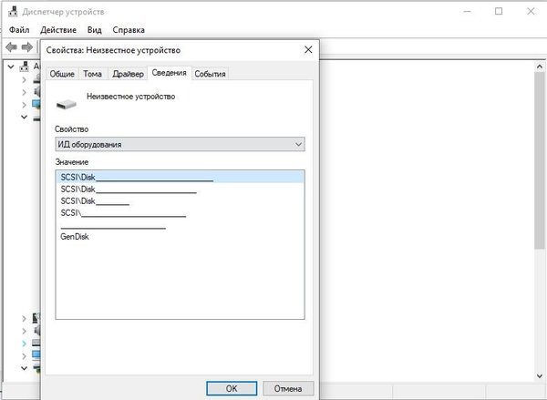Viewport: 547px width, 400px height.
Task: Click the Device Manager title bar icon
Action: 10,12
